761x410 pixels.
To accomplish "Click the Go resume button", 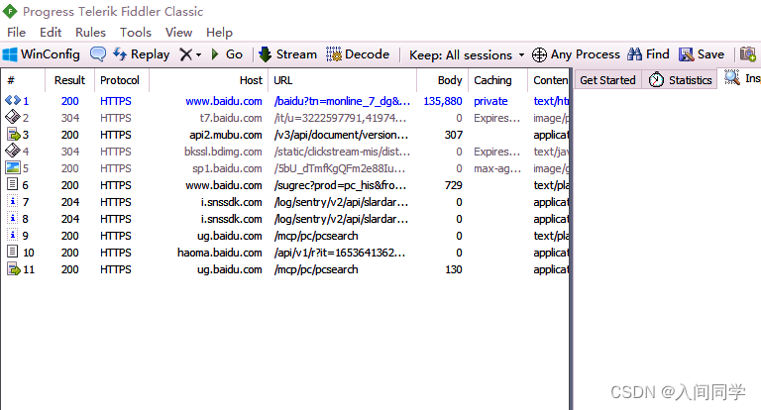I will [227, 54].
